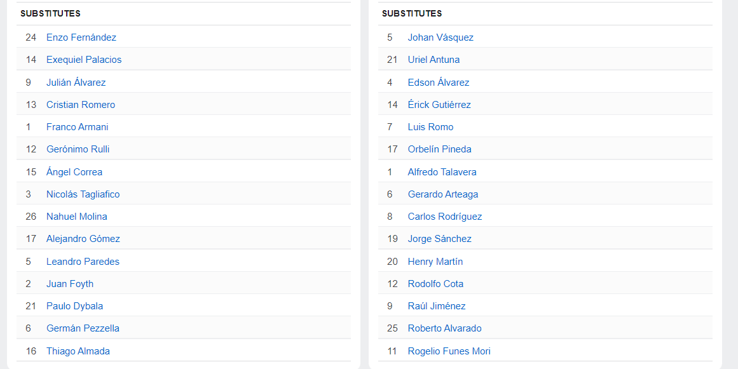This screenshot has height=369, width=738.
Task: Open Nahuel Molina profile
Action: tap(77, 216)
